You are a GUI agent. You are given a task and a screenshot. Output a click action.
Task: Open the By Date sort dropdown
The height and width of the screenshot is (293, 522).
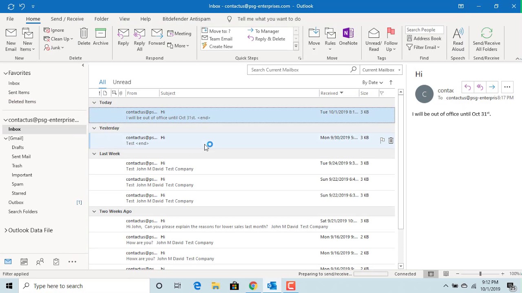(373, 83)
